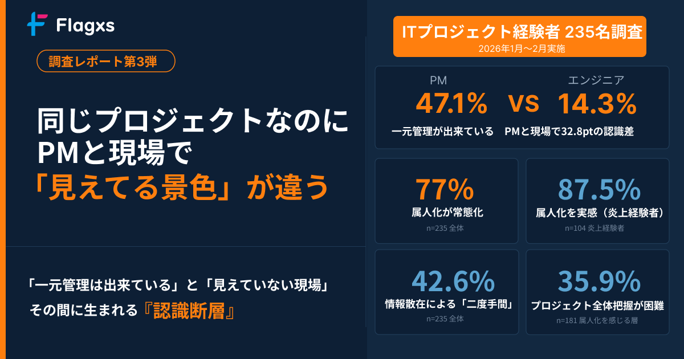Select the 87.5% 属人化を実感 card
This screenshot has width=684, height=359.
597,201
